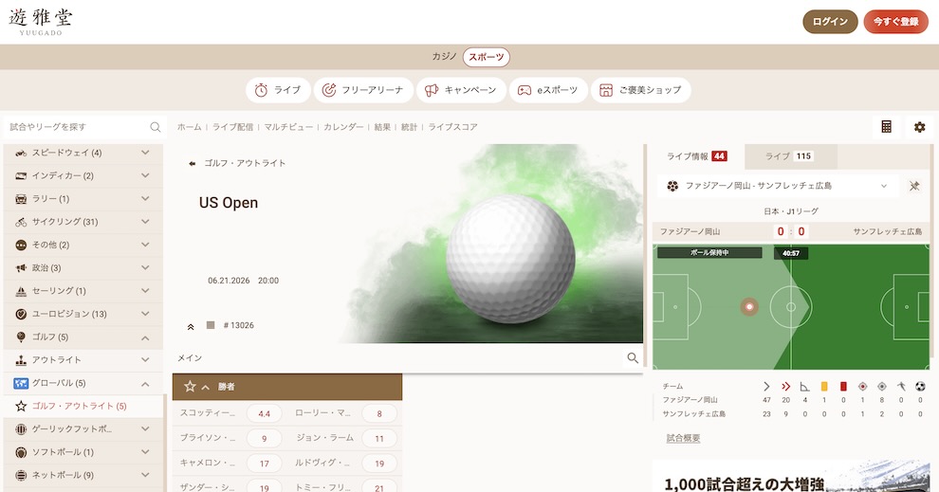Click the yellow card stat icon

(x=824, y=387)
